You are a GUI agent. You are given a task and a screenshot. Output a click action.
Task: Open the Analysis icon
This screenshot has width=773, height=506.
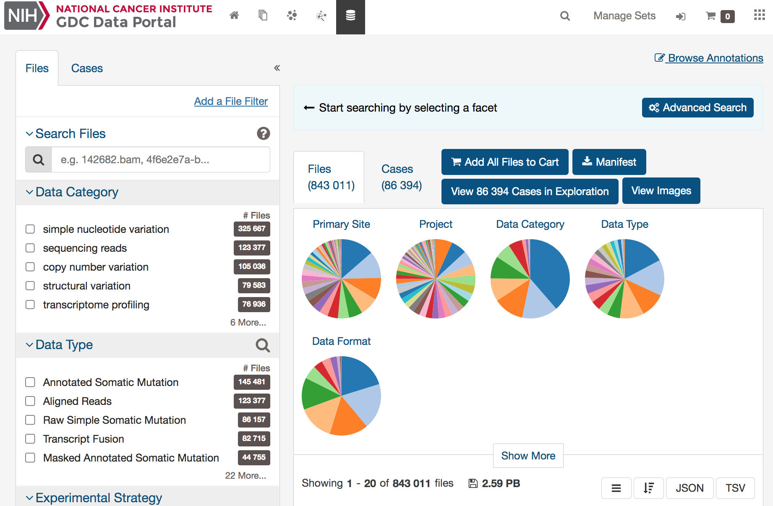point(321,16)
